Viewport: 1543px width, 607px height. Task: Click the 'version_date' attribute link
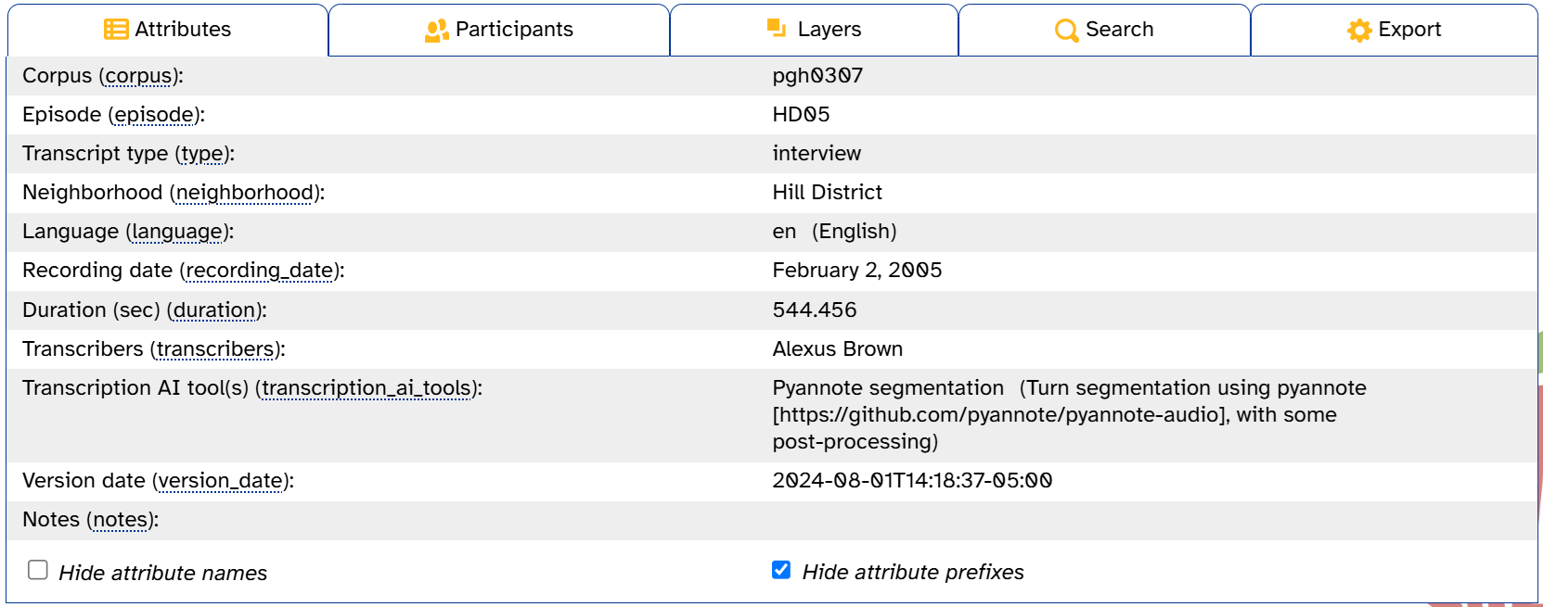point(221,481)
